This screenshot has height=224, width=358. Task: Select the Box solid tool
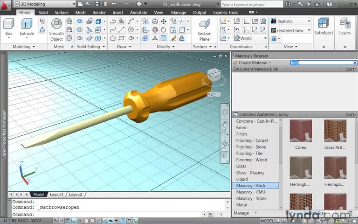9,27
